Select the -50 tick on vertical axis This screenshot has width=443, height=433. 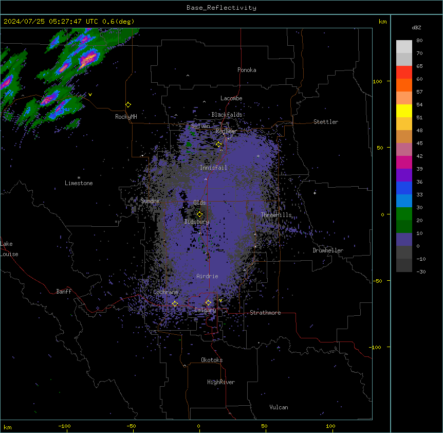(377, 281)
